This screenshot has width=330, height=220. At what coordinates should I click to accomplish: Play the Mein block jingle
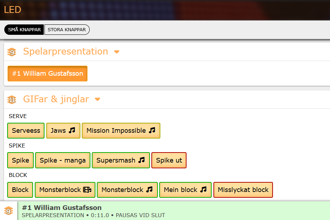(185, 190)
